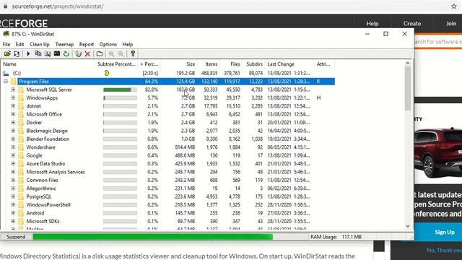Click the lock icon in address bar
Screen dimensions: 462x260
point(5,6)
